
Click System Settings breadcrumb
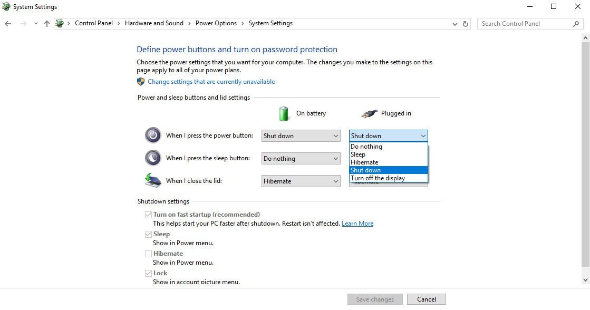tap(270, 23)
